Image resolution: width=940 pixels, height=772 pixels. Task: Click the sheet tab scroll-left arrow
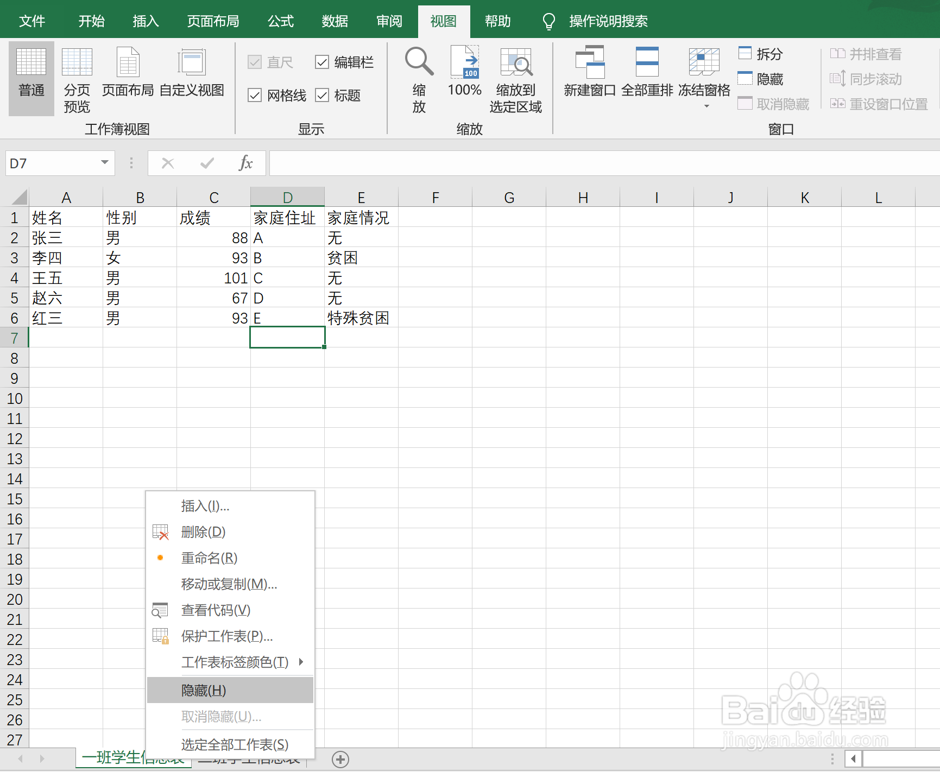pyautogui.click(x=20, y=758)
